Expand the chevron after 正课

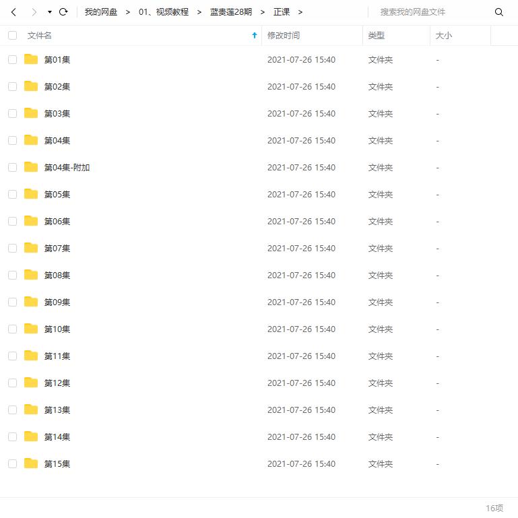(300, 12)
